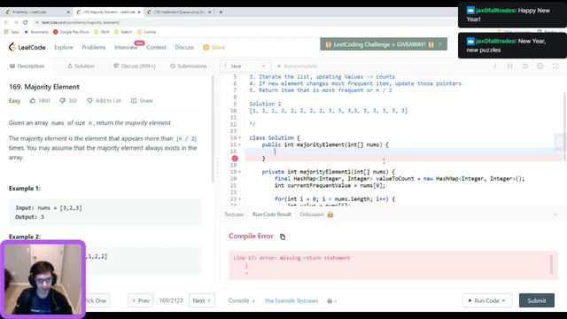Switch to the Description tab
The image size is (567, 319).
point(27,66)
